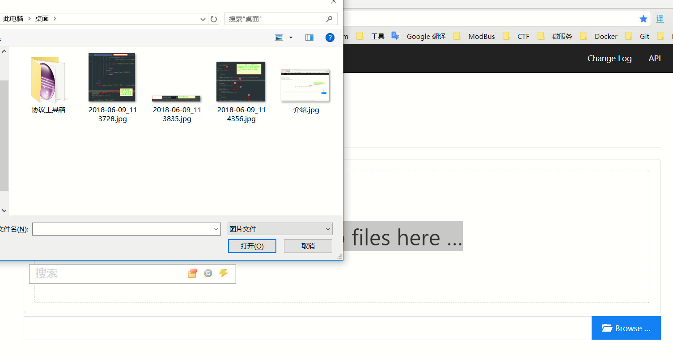
Task: Open the 协议工具箱 folder icon
Action: 48,80
